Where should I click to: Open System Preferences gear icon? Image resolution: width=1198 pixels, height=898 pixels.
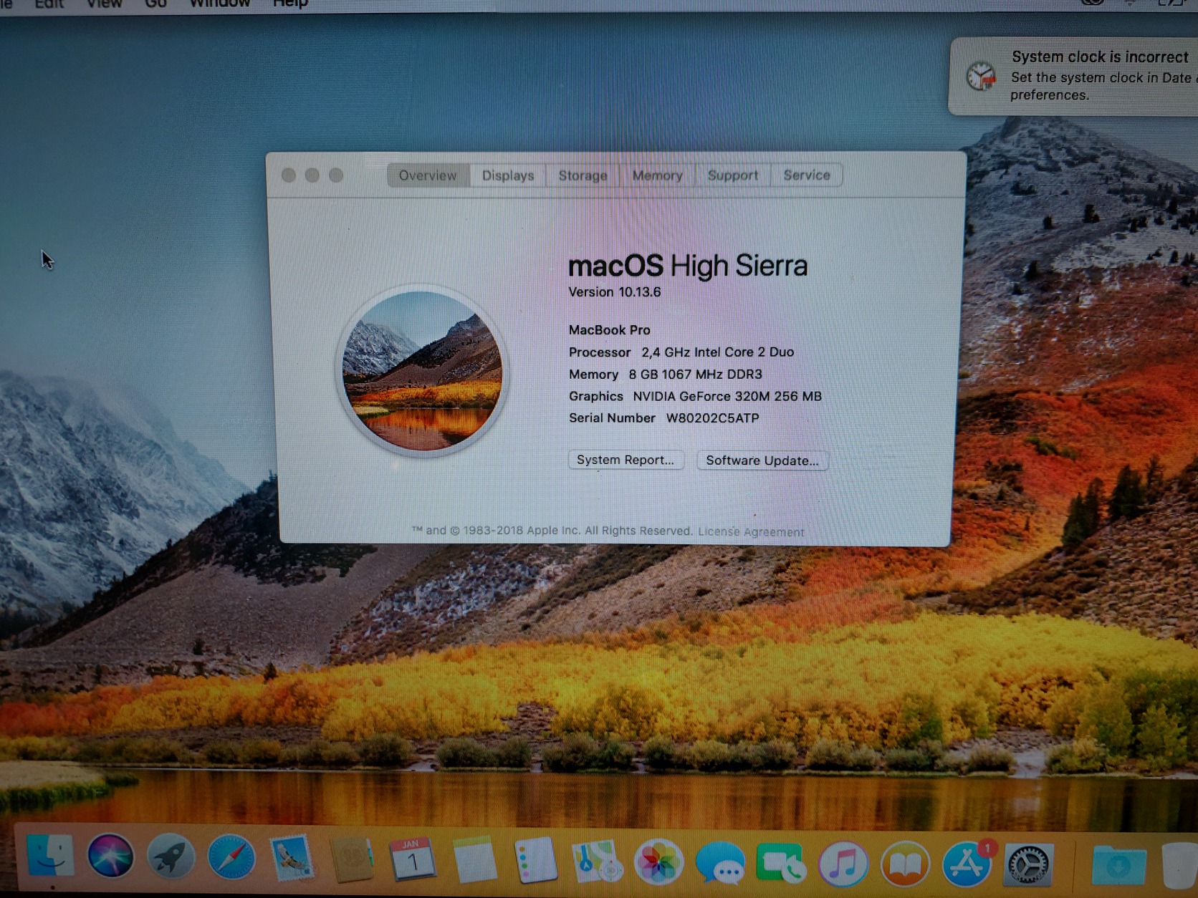click(1029, 866)
